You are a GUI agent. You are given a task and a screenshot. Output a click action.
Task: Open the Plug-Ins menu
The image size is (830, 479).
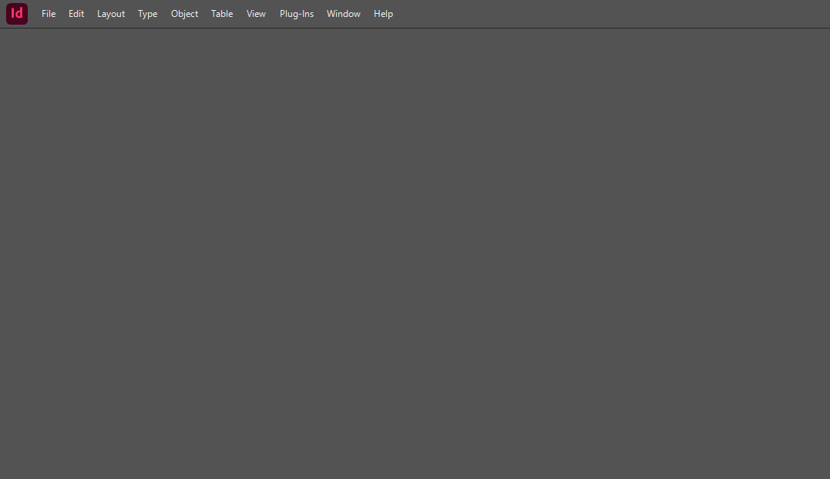click(x=296, y=13)
